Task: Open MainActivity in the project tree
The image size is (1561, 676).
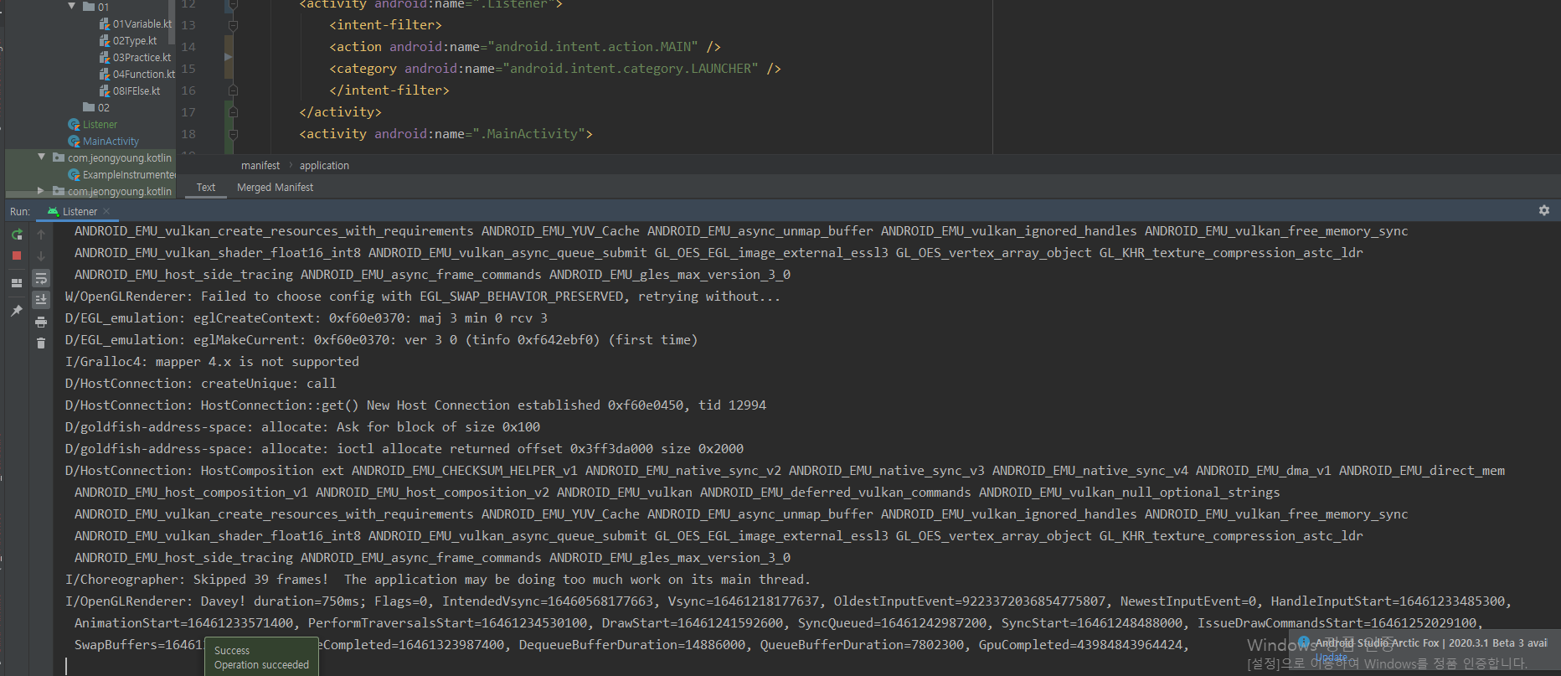Action: (111, 142)
